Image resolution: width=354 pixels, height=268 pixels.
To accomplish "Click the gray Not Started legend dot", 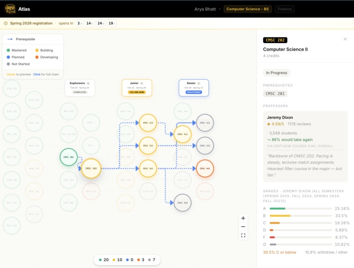I will [x=8, y=64].
